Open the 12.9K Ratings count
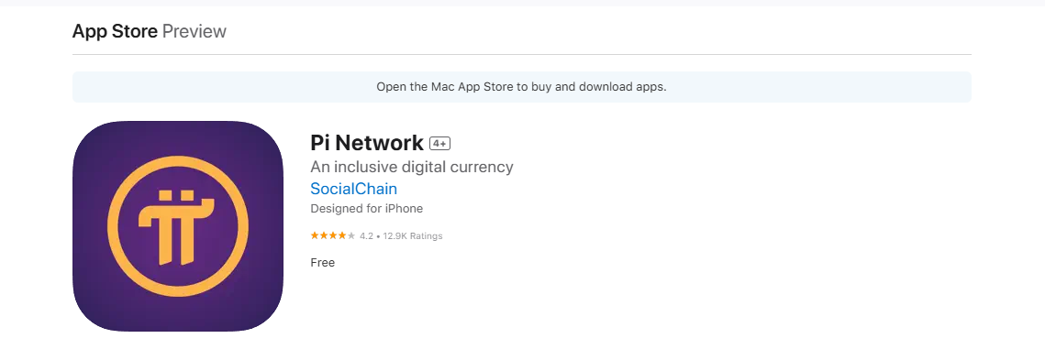The width and height of the screenshot is (1045, 360). (413, 236)
